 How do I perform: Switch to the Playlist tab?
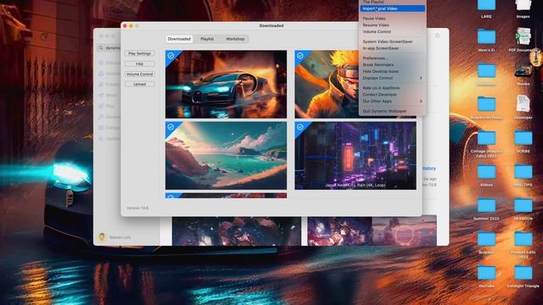(x=207, y=39)
